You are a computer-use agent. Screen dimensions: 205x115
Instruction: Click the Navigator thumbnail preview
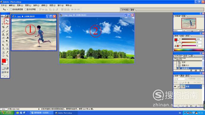189,23
